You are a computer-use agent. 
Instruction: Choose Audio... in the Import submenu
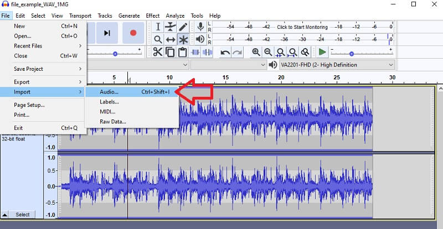pyautogui.click(x=109, y=92)
